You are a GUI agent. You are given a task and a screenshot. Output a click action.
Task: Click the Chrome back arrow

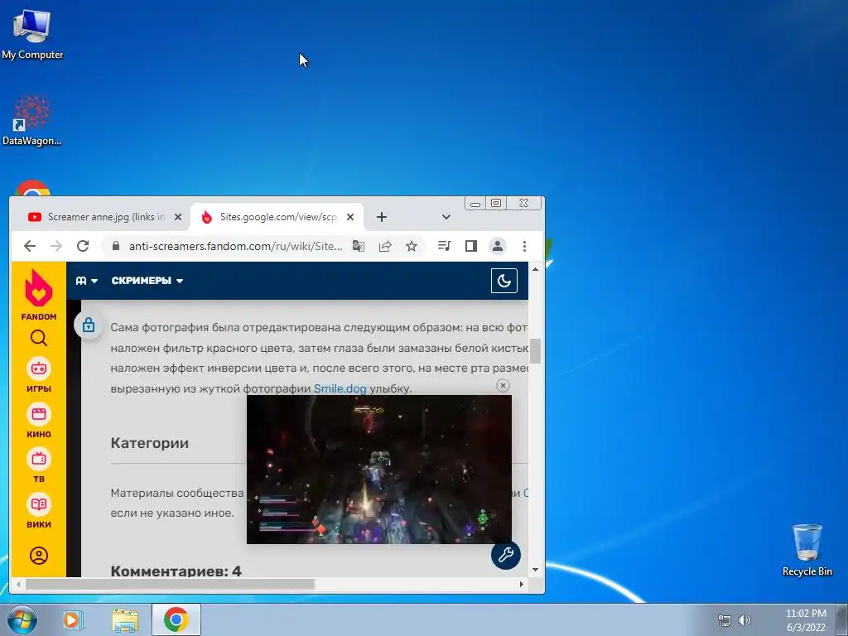point(30,246)
